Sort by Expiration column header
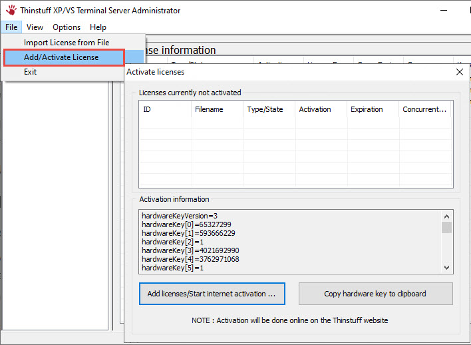 pos(373,109)
